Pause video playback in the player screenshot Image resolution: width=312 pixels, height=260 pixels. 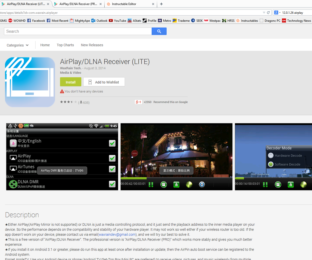tap(151, 184)
